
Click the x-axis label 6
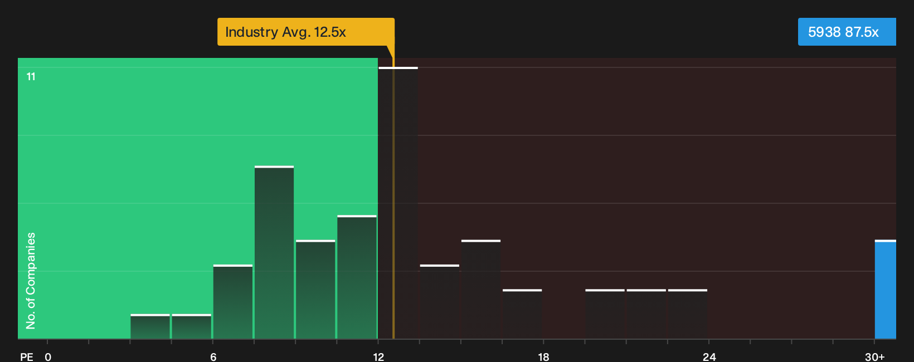(213, 357)
